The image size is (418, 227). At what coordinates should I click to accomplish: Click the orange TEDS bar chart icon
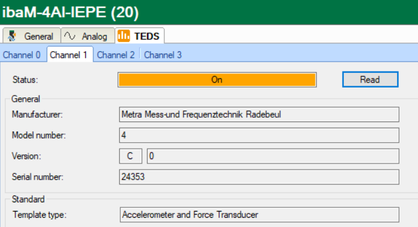coord(123,36)
